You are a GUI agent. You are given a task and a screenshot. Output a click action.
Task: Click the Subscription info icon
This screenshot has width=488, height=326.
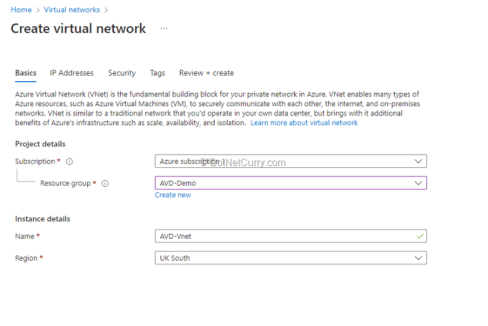70,162
